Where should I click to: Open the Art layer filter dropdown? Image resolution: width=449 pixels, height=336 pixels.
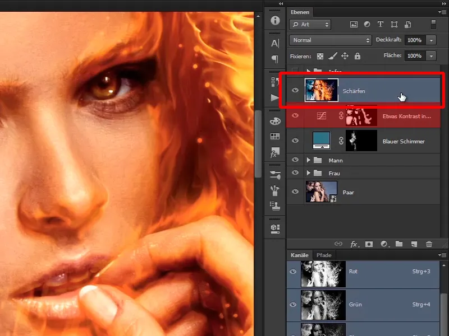point(310,25)
